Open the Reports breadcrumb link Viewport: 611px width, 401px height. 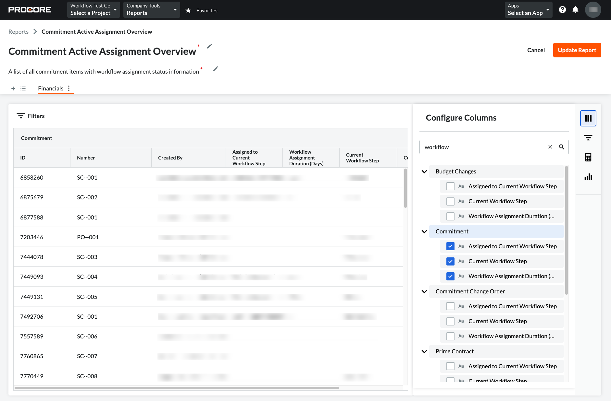(x=18, y=31)
